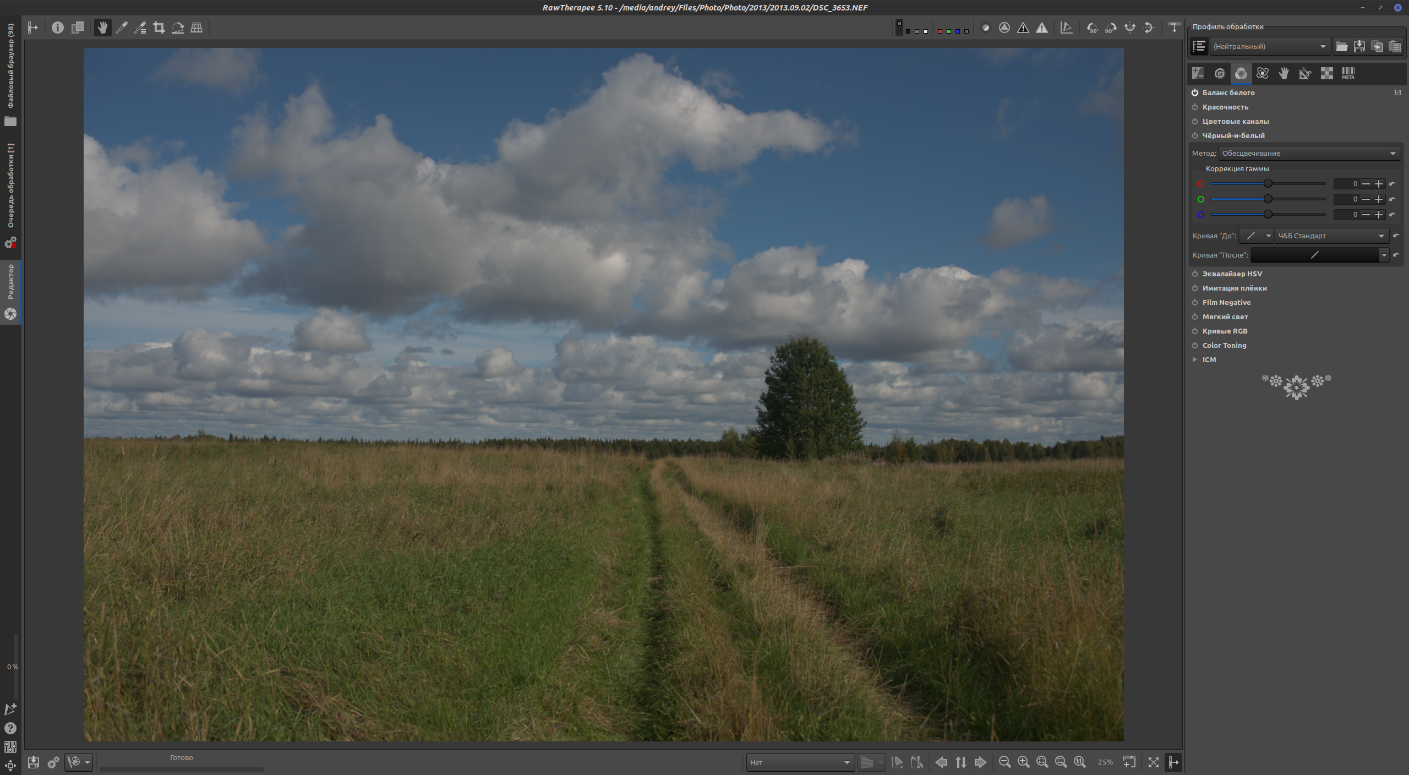Open the metadata META tab
This screenshot has height=775, width=1409.
point(1348,73)
